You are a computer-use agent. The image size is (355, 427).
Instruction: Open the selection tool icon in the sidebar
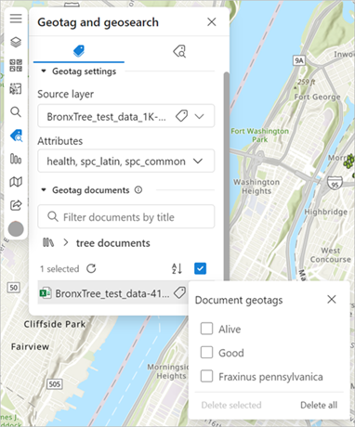[16, 89]
